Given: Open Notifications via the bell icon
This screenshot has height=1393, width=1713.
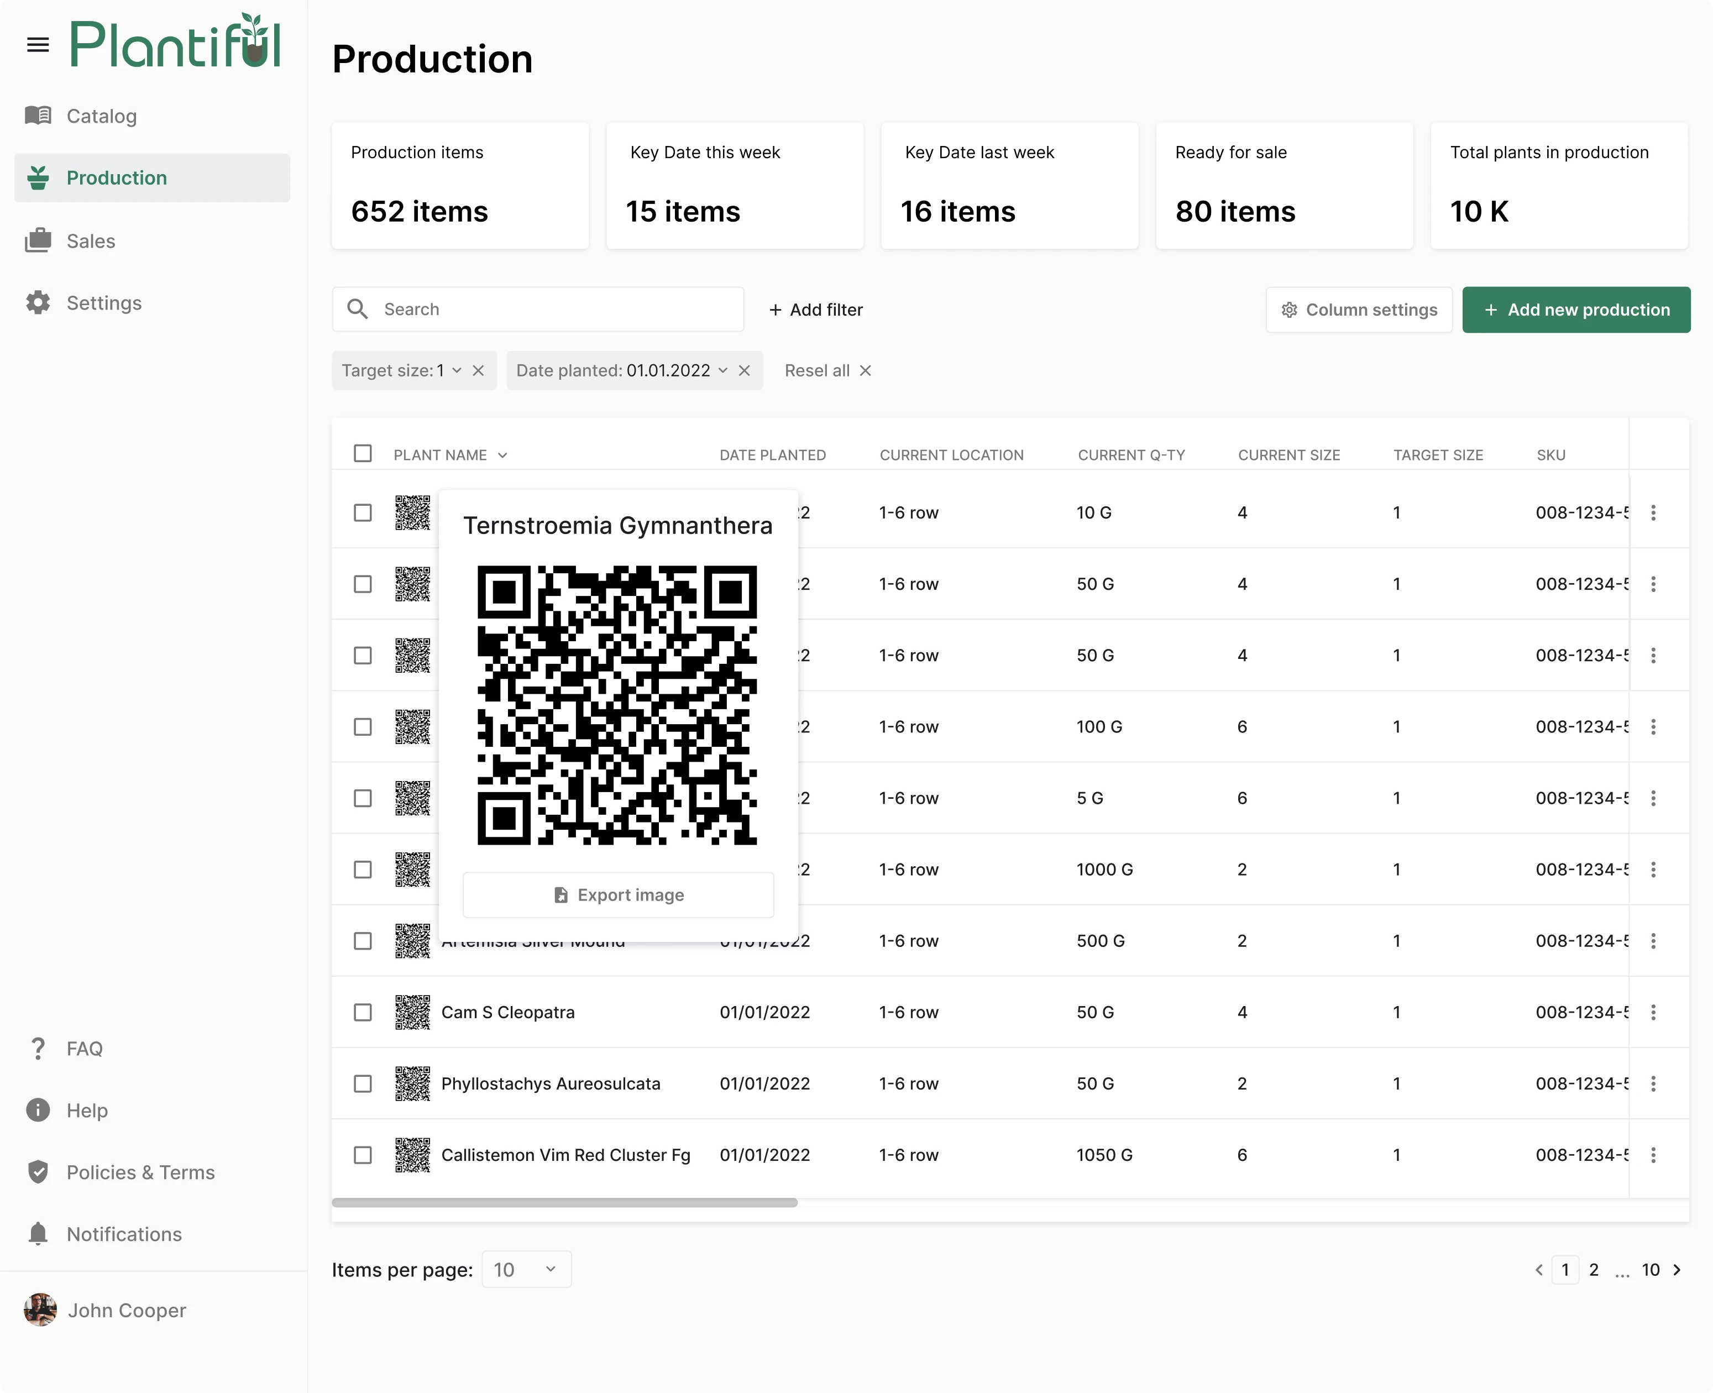Looking at the screenshot, I should click(38, 1233).
